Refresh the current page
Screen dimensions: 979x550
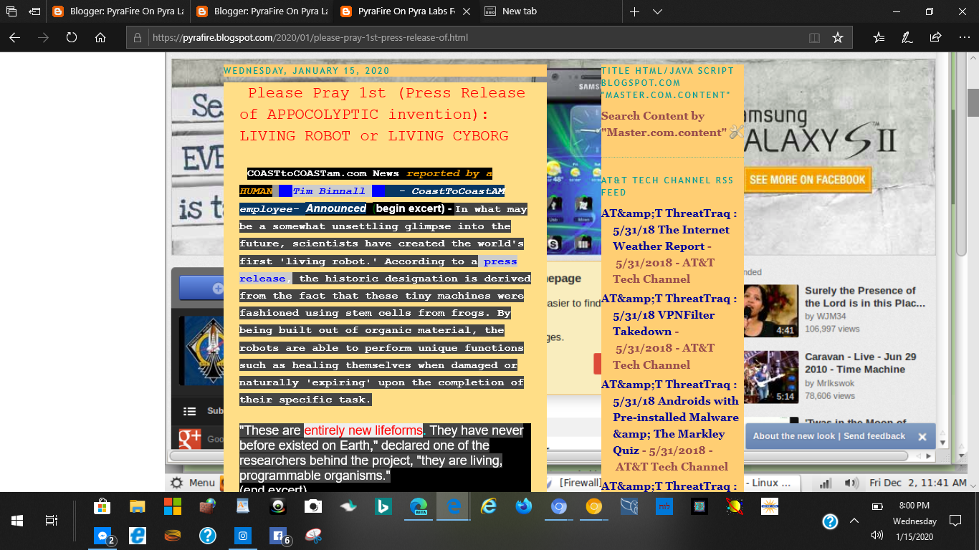tap(72, 37)
